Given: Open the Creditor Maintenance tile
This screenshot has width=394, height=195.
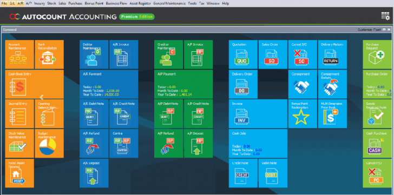Looking at the screenshot, I should pyautogui.click(x=169, y=55).
